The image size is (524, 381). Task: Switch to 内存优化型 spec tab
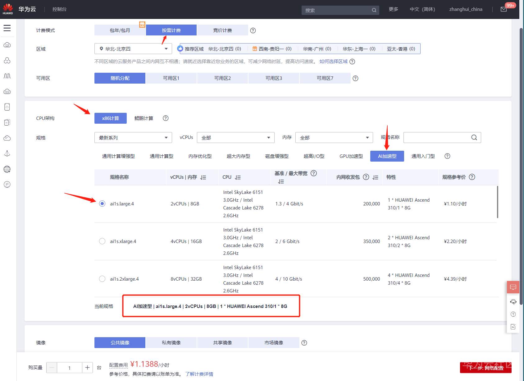200,156
